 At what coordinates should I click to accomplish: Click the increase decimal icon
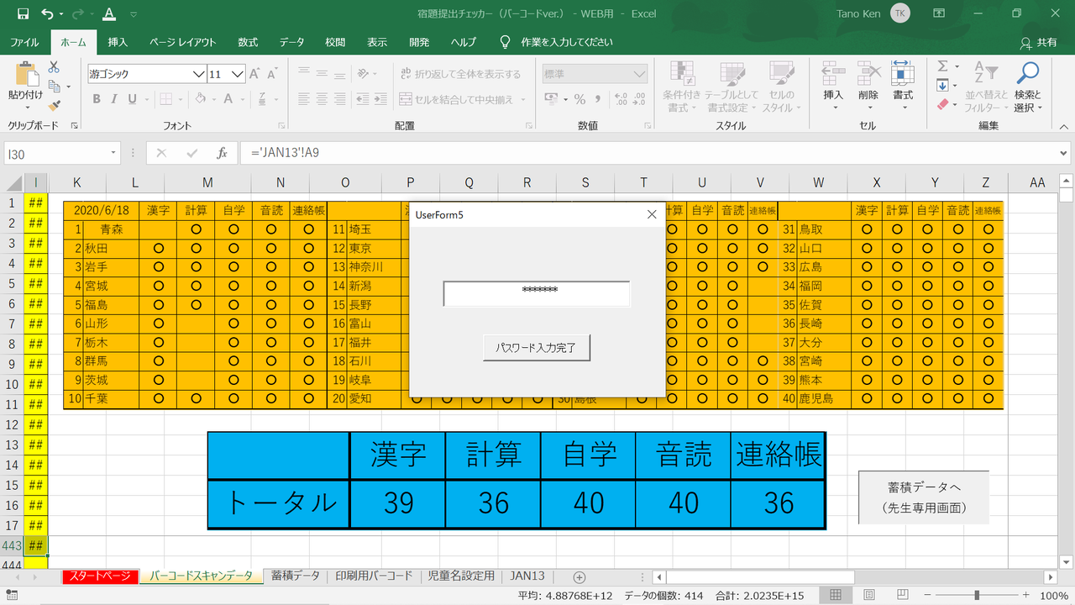(x=621, y=99)
